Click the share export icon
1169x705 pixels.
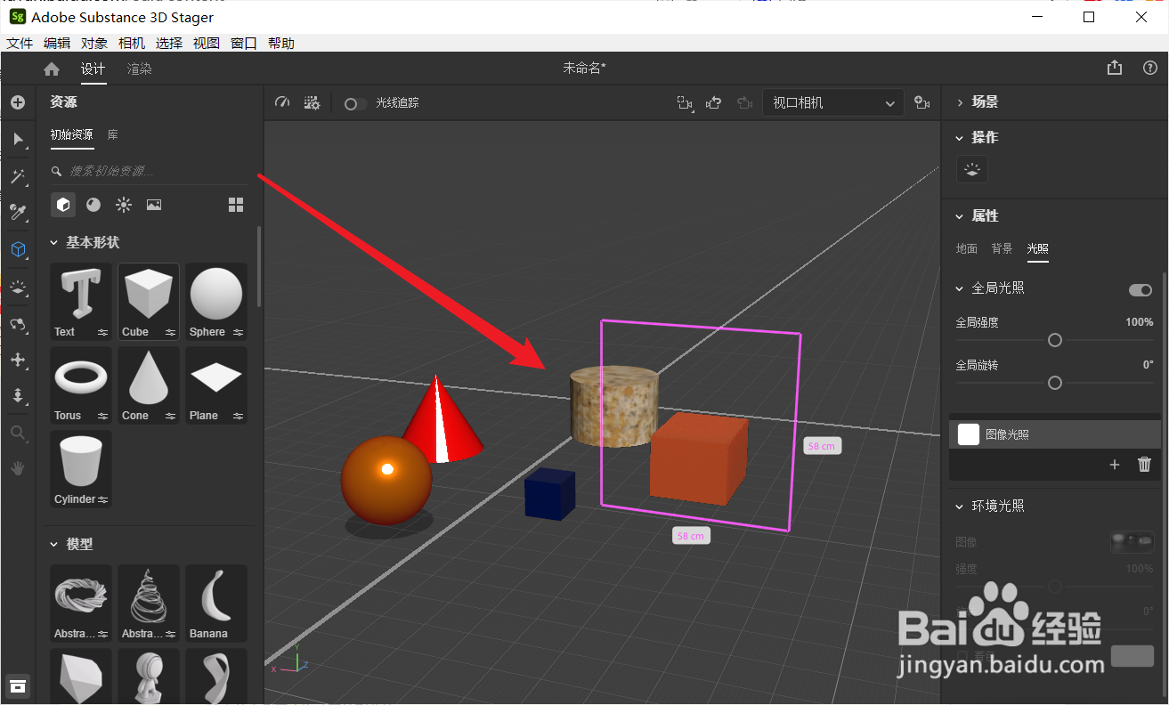(x=1115, y=69)
